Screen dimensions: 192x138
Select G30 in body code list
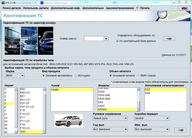[x=31, y=131]
